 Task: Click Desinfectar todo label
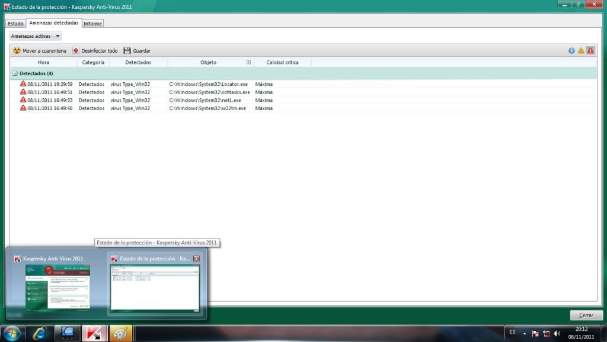coord(100,51)
